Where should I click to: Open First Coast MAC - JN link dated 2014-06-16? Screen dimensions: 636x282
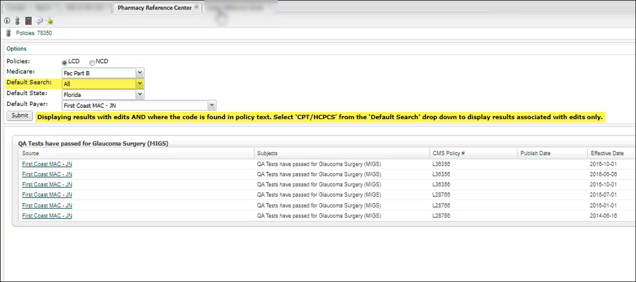[47, 216]
